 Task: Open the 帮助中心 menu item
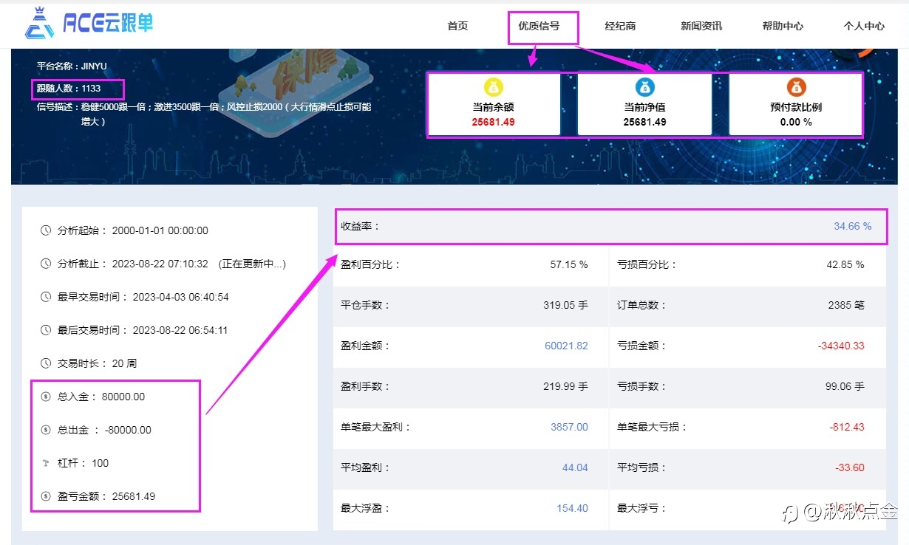(783, 26)
